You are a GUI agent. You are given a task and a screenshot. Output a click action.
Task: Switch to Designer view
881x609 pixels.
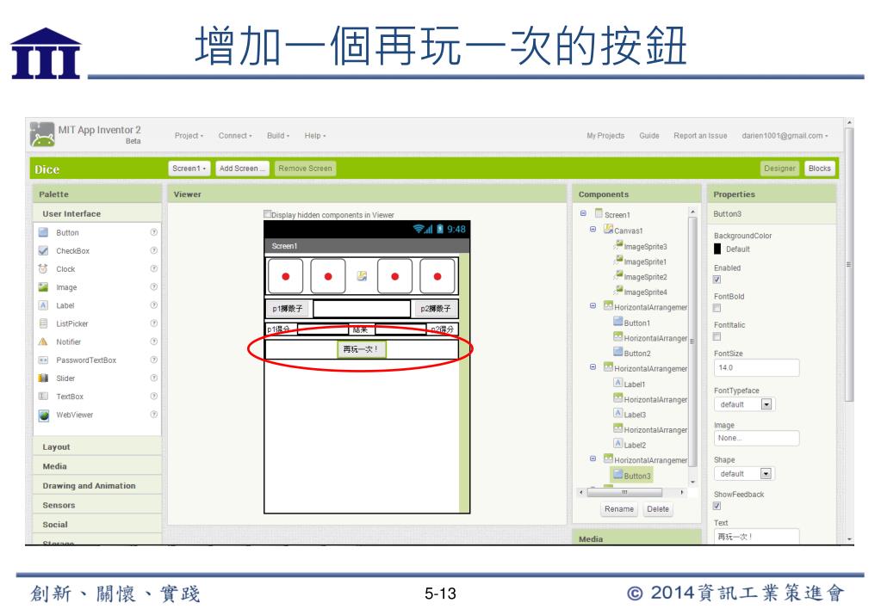pos(779,169)
